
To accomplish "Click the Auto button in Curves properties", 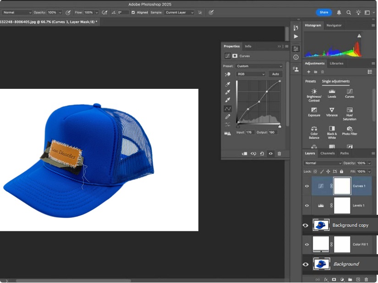I will click(275, 74).
